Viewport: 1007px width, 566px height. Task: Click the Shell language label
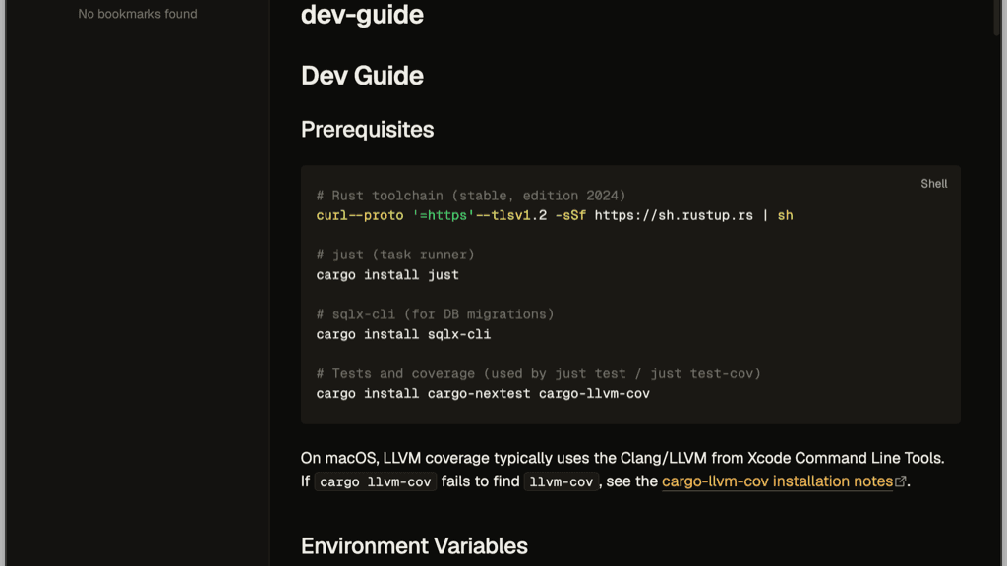click(x=934, y=184)
